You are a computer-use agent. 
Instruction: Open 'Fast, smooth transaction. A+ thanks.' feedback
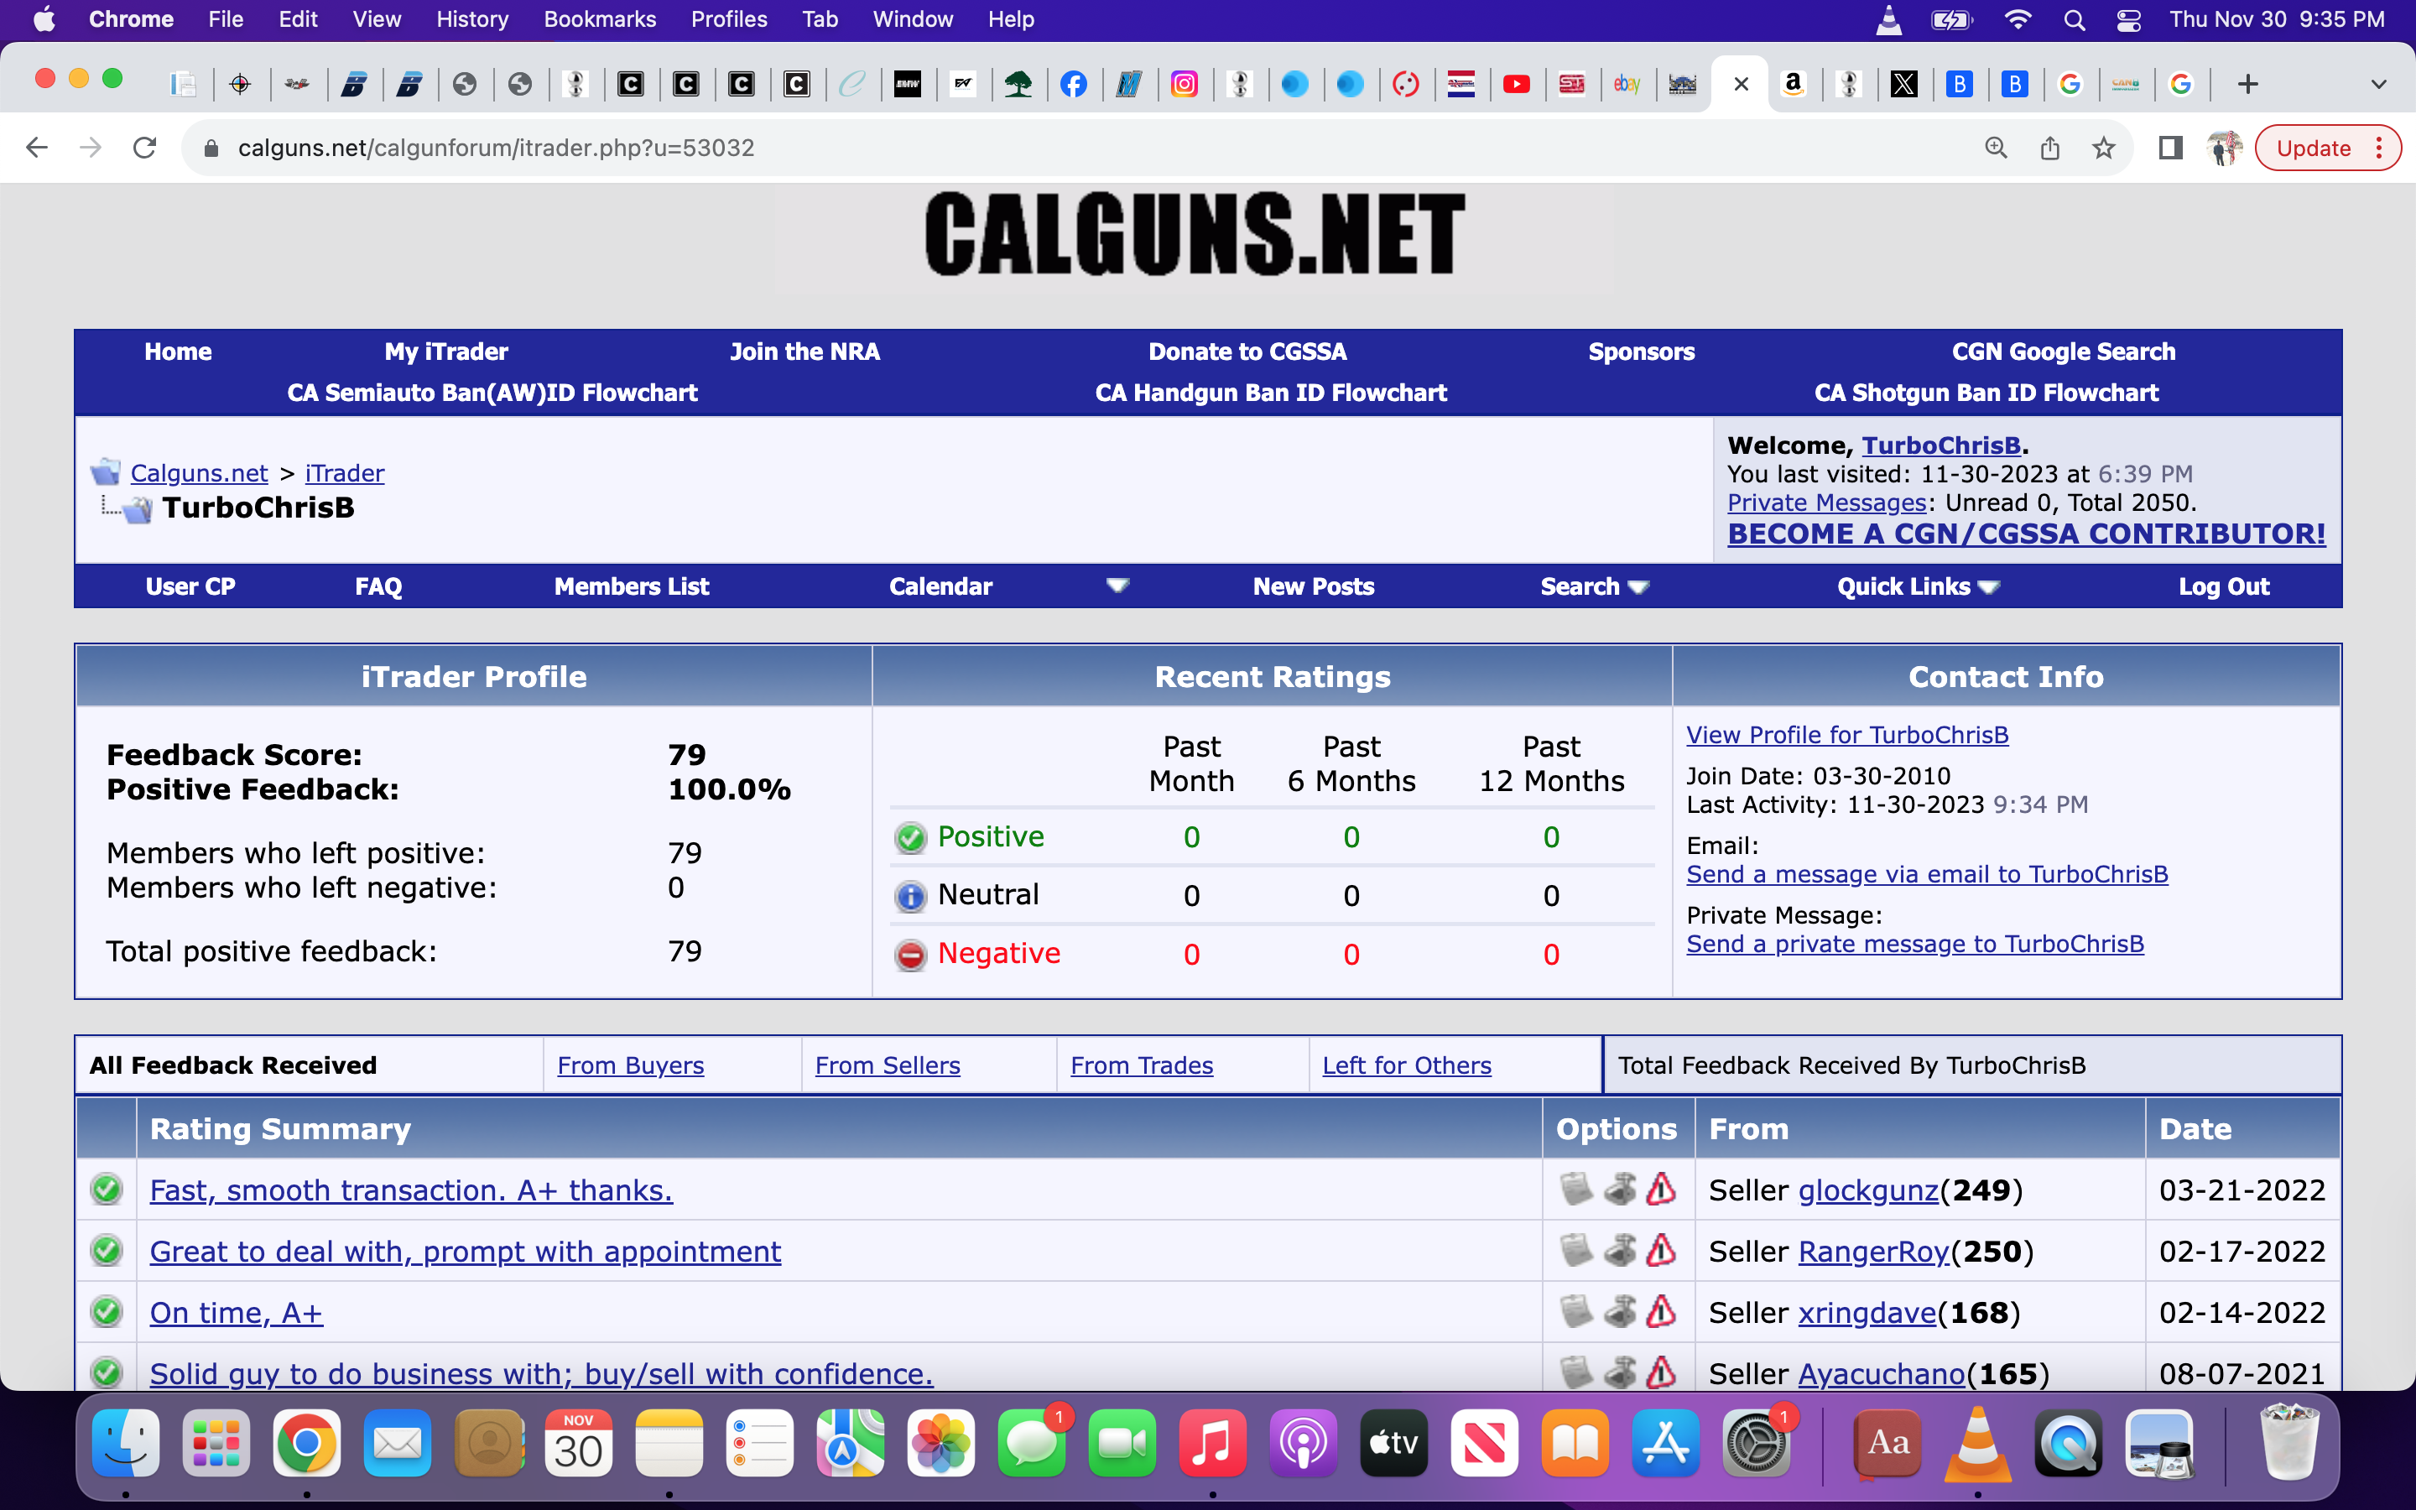pyautogui.click(x=411, y=1190)
